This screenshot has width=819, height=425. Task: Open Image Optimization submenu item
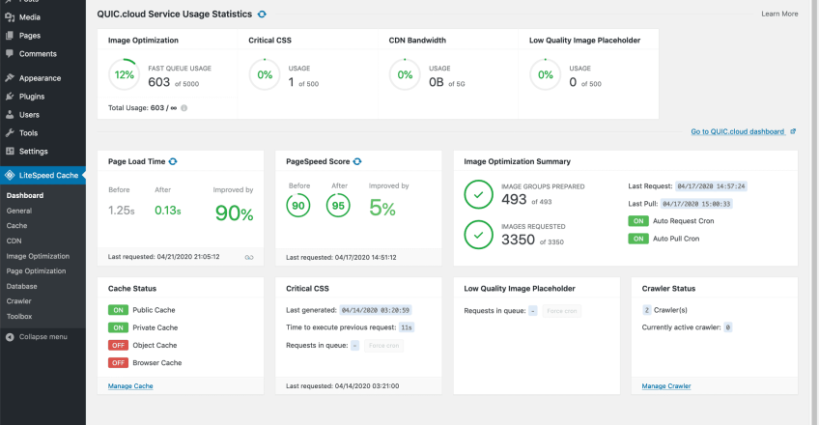tap(38, 256)
